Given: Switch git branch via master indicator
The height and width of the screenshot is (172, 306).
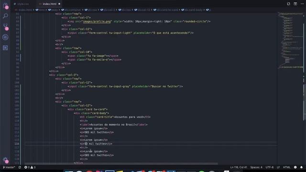Looking at the screenshot, I should (x=9, y=167).
